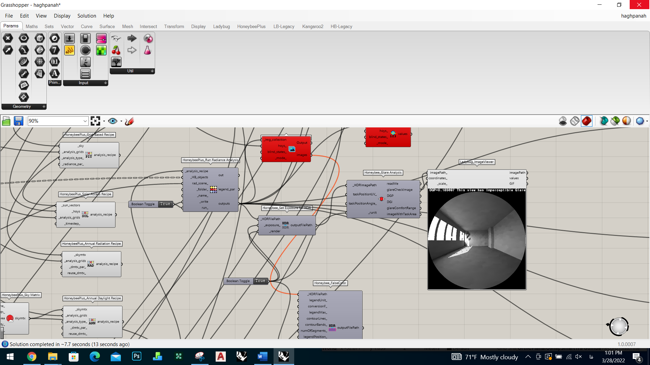Screen dimensions: 650x365
Task: Click the Zoom Extents toolbar icon
Action: (x=95, y=121)
